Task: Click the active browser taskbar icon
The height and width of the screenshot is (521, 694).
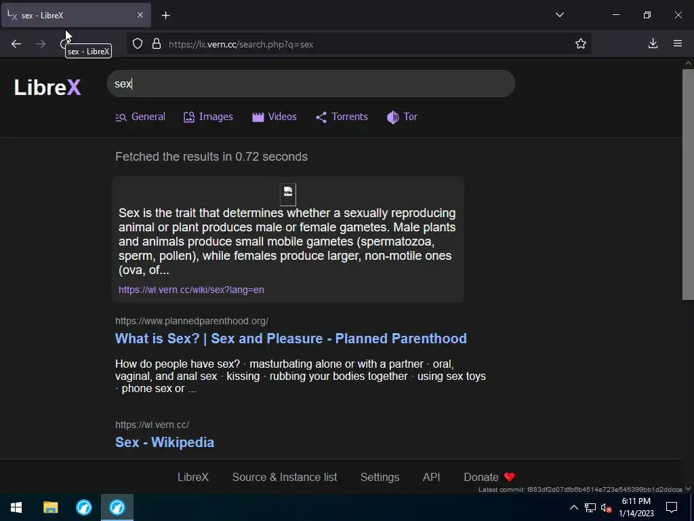Action: tap(117, 507)
